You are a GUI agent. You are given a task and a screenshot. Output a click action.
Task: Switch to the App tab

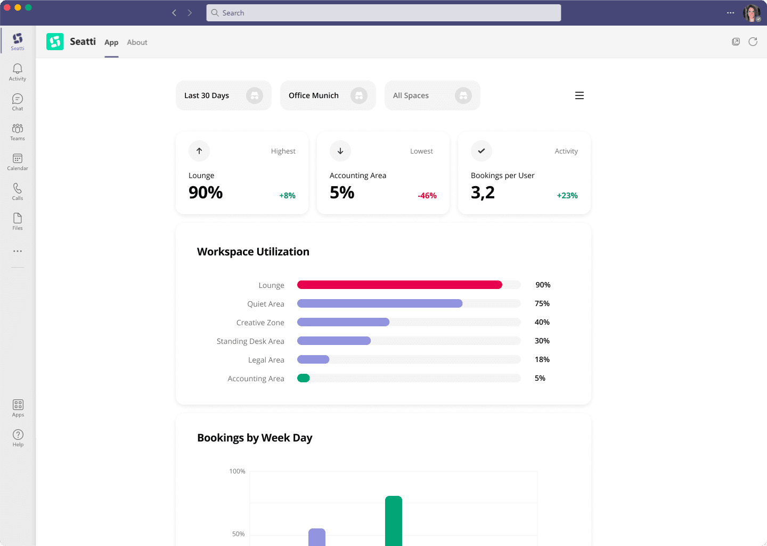pyautogui.click(x=111, y=43)
